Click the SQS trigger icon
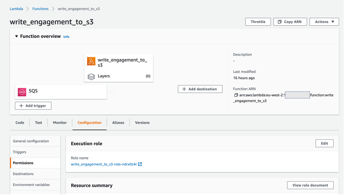344x195 pixels. click(22, 92)
